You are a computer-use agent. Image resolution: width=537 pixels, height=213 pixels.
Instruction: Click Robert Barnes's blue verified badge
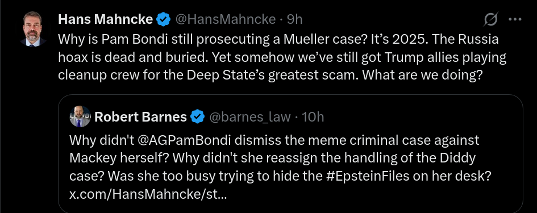pos(197,117)
